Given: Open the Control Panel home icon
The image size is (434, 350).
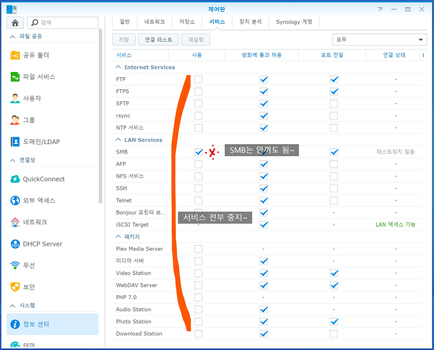Looking at the screenshot, I should 15,23.
